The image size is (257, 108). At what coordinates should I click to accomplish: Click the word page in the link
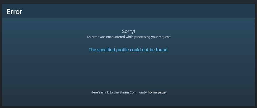pos(161,93)
